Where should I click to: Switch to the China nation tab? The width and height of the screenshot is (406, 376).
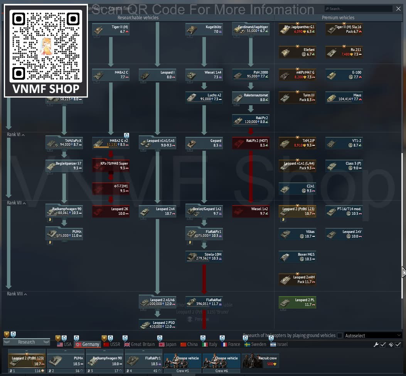click(x=189, y=344)
